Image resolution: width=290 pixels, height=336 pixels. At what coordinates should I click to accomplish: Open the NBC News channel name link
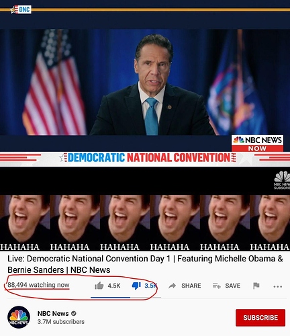[x=53, y=313]
